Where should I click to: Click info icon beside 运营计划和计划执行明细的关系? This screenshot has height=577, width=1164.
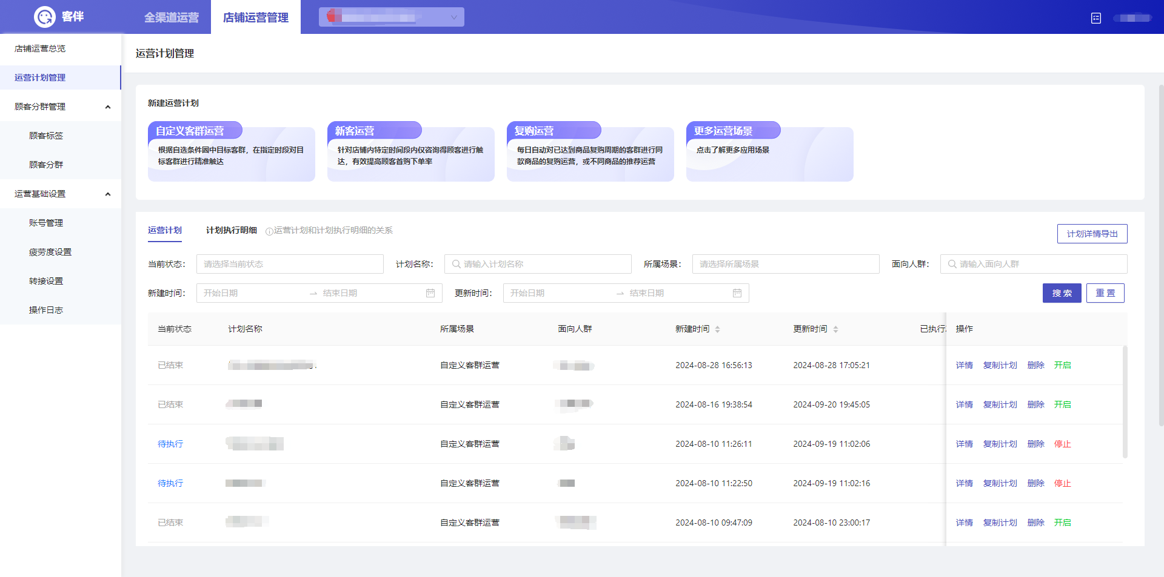(269, 231)
